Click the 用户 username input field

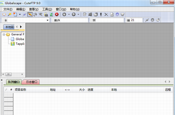click(74, 20)
